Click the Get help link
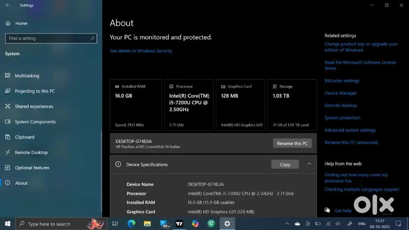Image resolution: width=409 pixels, height=230 pixels. click(x=343, y=211)
